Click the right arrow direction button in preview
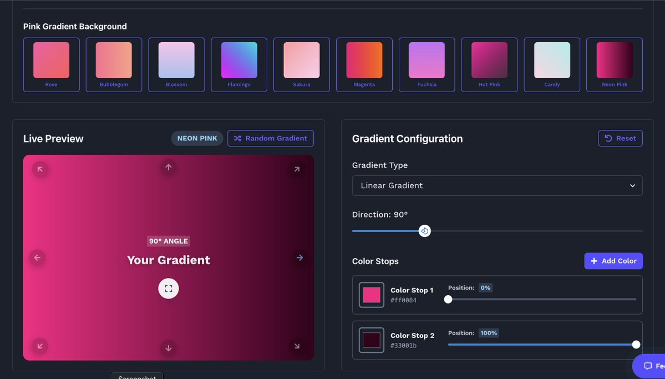This screenshot has height=379, width=665. pyautogui.click(x=300, y=257)
